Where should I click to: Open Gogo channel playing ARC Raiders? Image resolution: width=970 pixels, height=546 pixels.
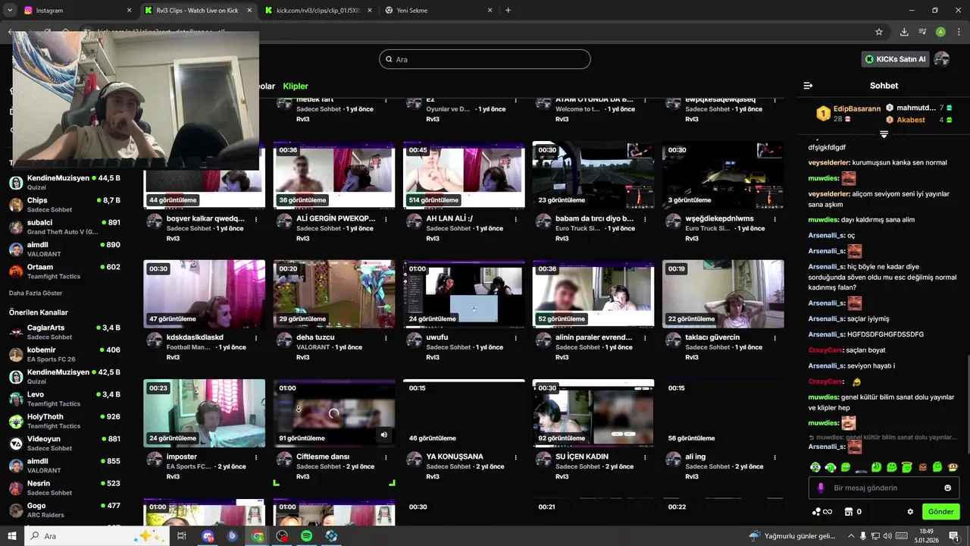[64, 510]
